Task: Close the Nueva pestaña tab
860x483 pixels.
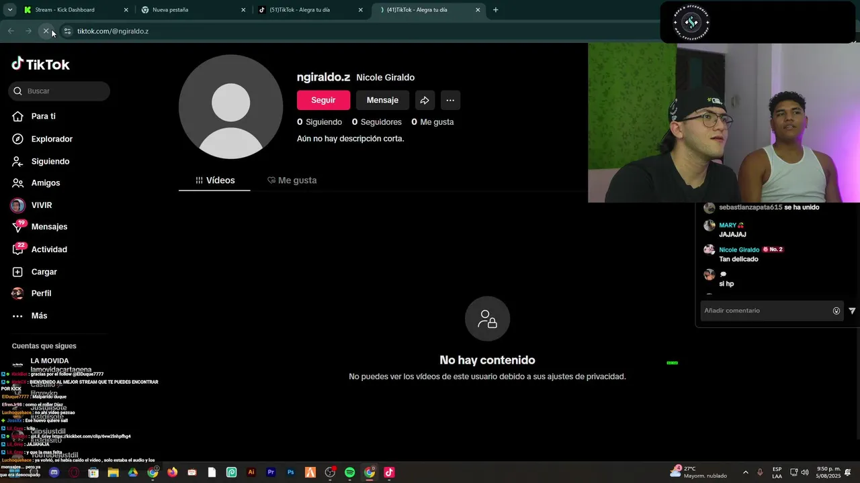Action: pos(243,10)
